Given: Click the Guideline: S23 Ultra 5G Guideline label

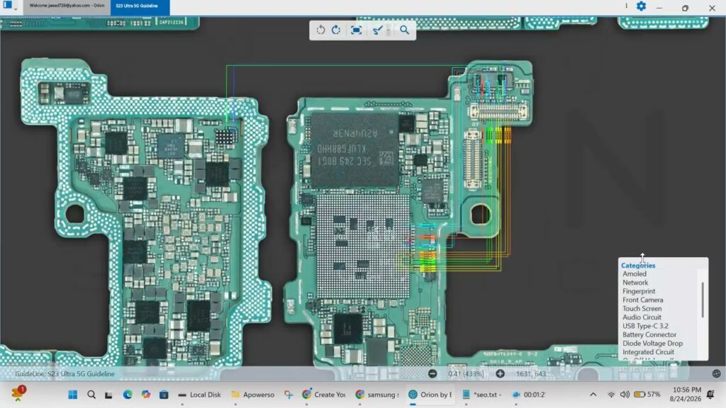Looking at the screenshot, I should [65, 374].
